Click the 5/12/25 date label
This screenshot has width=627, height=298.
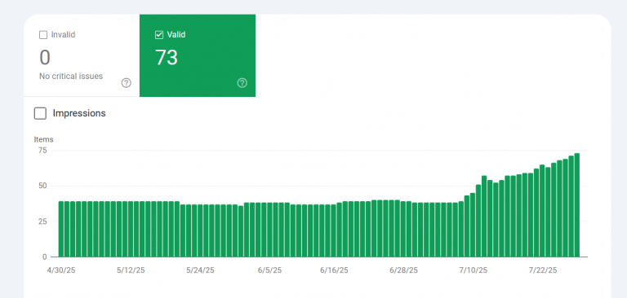(131, 270)
